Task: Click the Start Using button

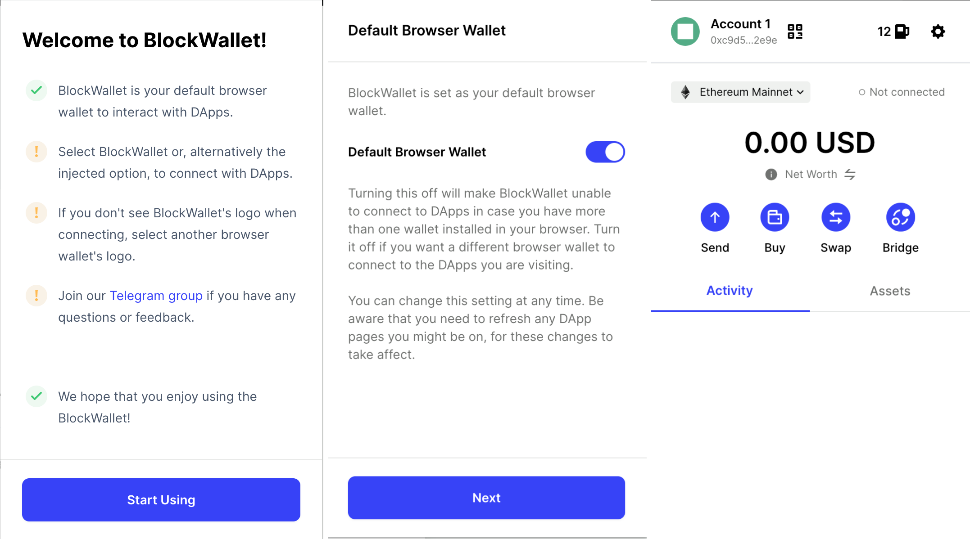Action: pyautogui.click(x=161, y=500)
